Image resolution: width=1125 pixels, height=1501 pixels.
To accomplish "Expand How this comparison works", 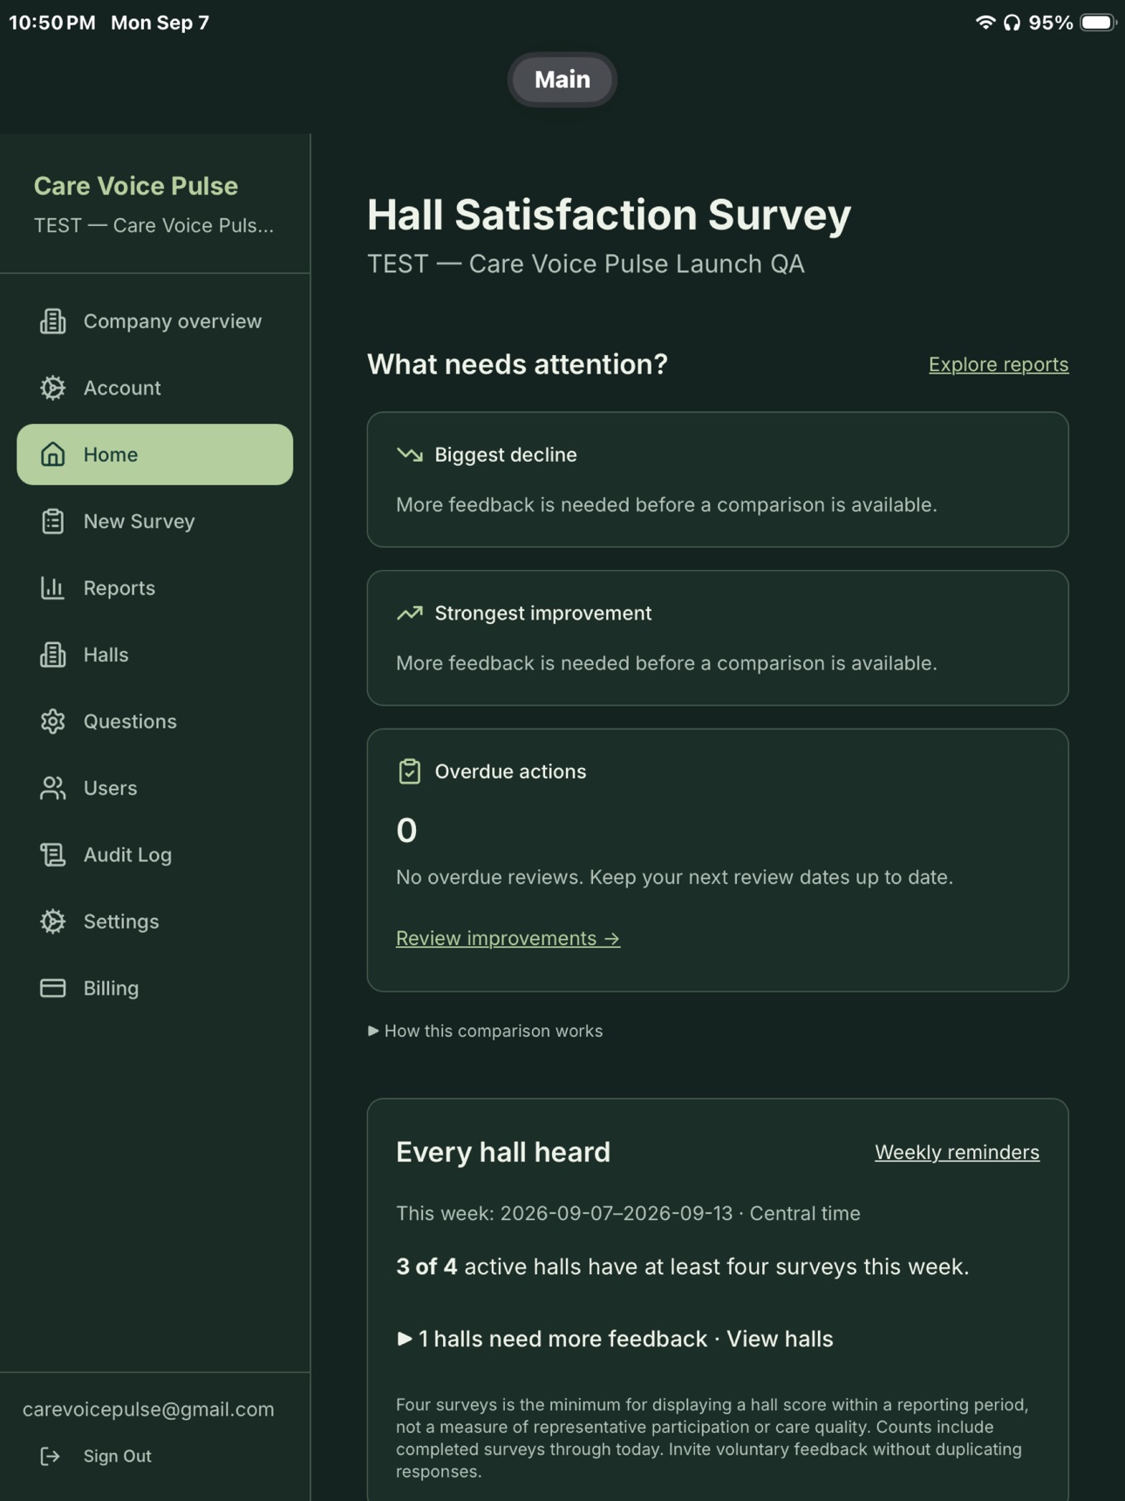I will click(486, 1031).
